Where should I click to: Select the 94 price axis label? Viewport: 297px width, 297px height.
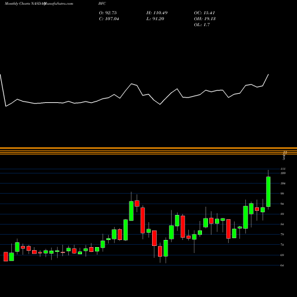(282, 204)
